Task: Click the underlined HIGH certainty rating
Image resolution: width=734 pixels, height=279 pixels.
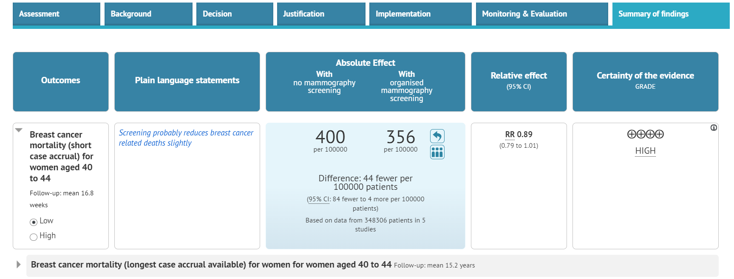Action: coord(645,151)
